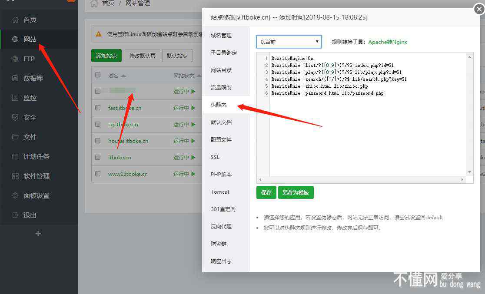Sort the site list by 域名 column arrow
The image size is (485, 294).
123,76
